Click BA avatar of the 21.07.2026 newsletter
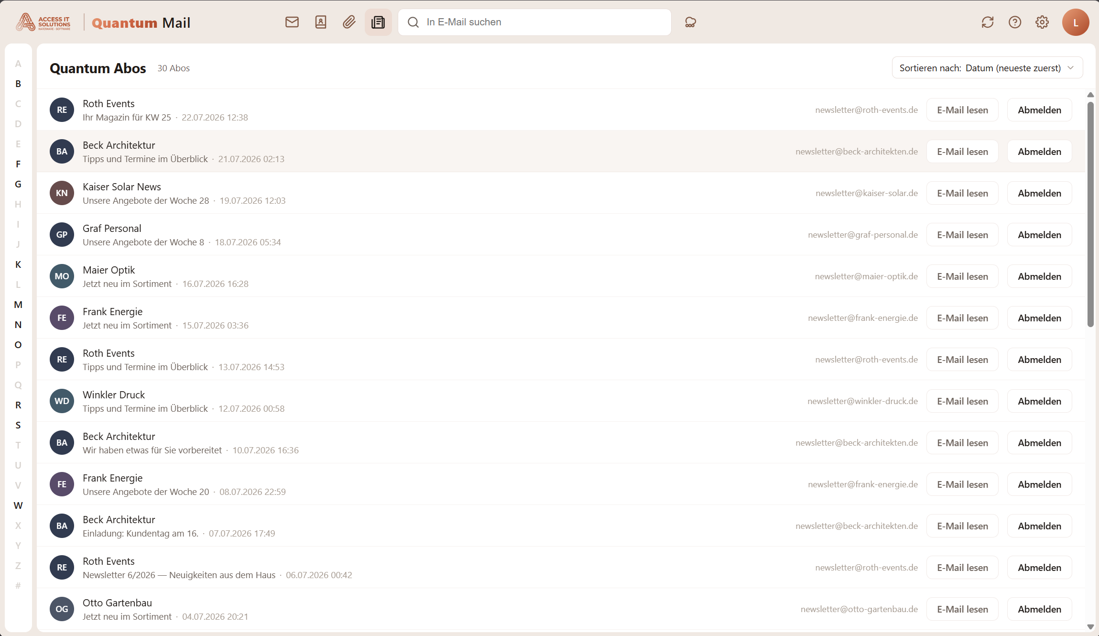The height and width of the screenshot is (636, 1099). [62, 152]
